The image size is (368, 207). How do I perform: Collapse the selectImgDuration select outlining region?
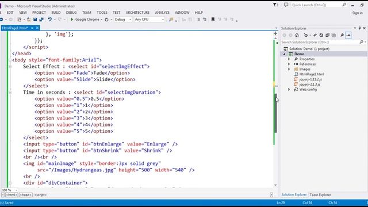[x=10, y=93]
